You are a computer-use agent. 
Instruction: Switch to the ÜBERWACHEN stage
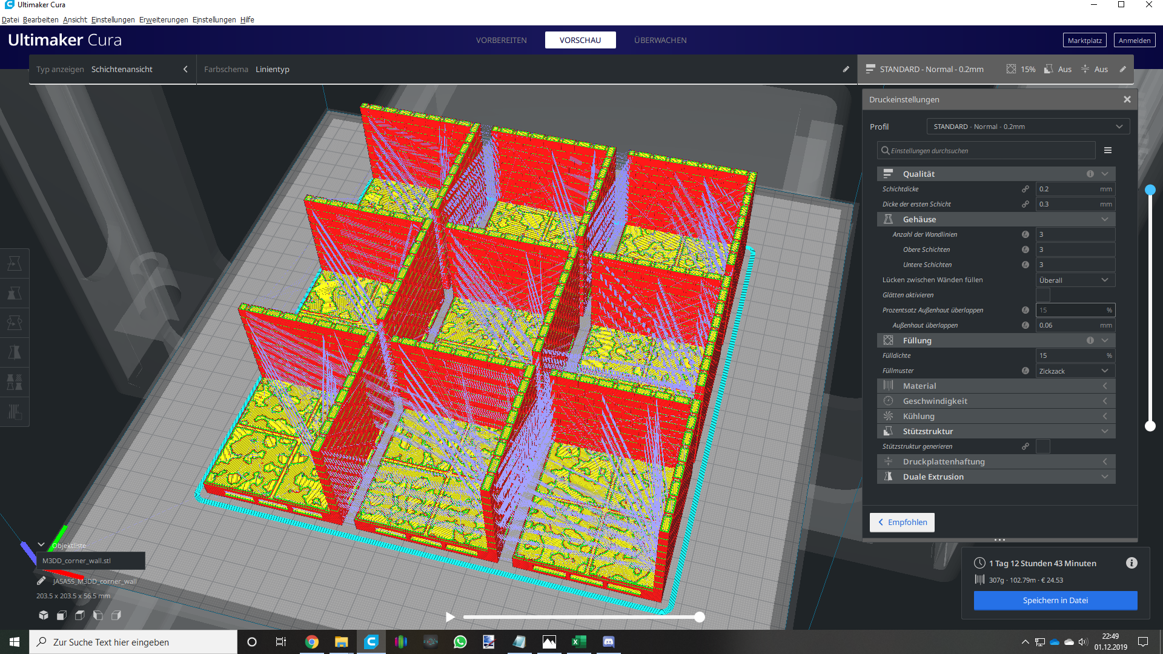point(660,40)
